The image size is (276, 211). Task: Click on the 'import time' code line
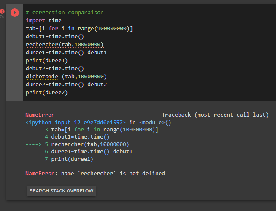(x=43, y=20)
